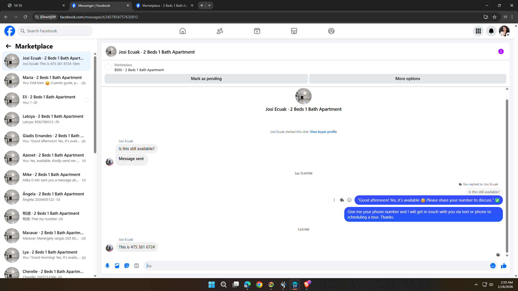Expand More options for the listing
The image size is (518, 291).
[x=407, y=79]
